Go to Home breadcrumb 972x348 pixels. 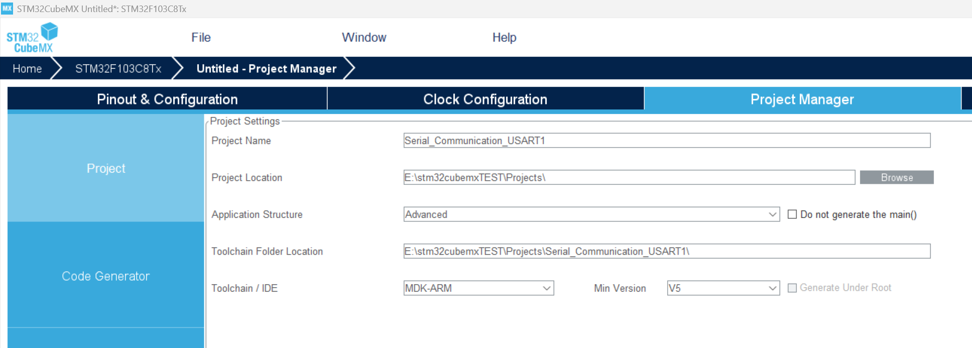tap(27, 69)
